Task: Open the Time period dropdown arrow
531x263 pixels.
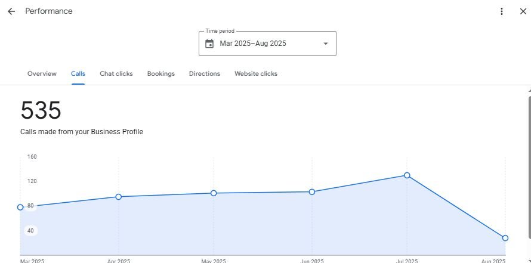Action: [325, 44]
